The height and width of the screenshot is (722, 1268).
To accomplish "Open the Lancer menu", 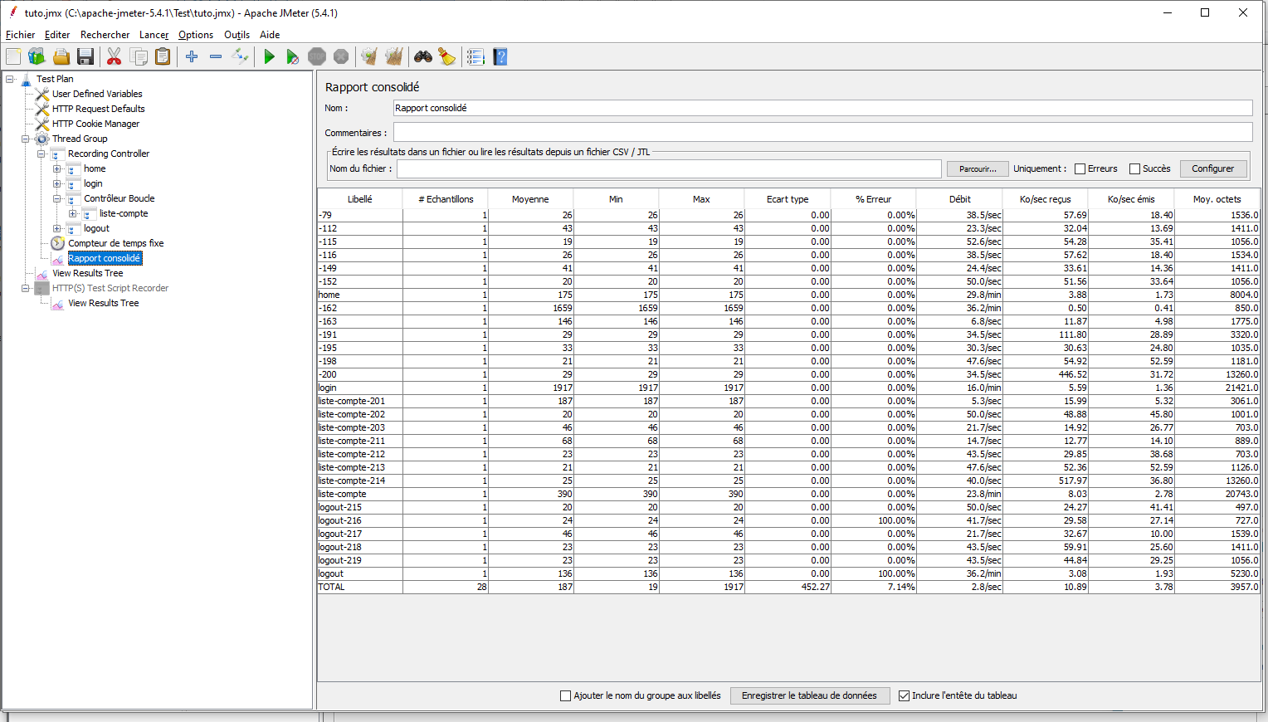I will [x=154, y=35].
